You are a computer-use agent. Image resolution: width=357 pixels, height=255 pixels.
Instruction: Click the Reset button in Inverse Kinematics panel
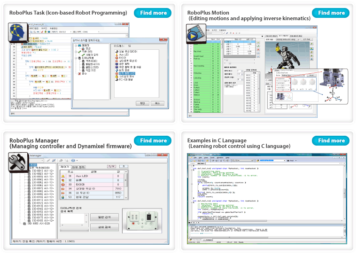coord(311,75)
